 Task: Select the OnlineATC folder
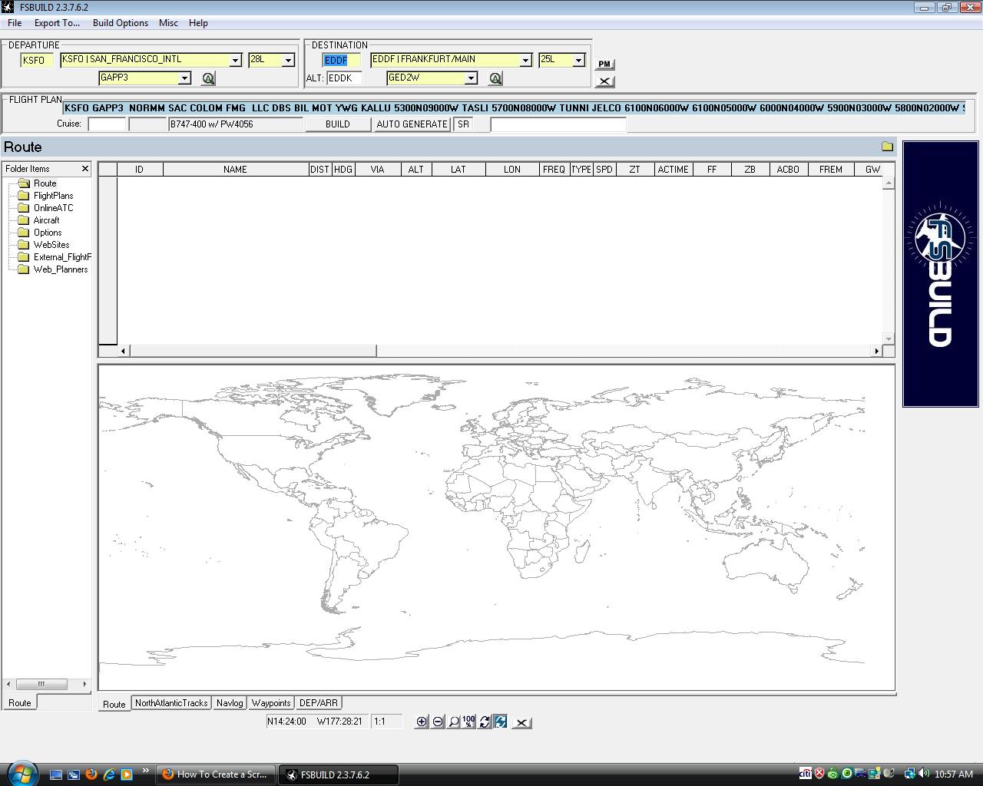click(x=53, y=208)
